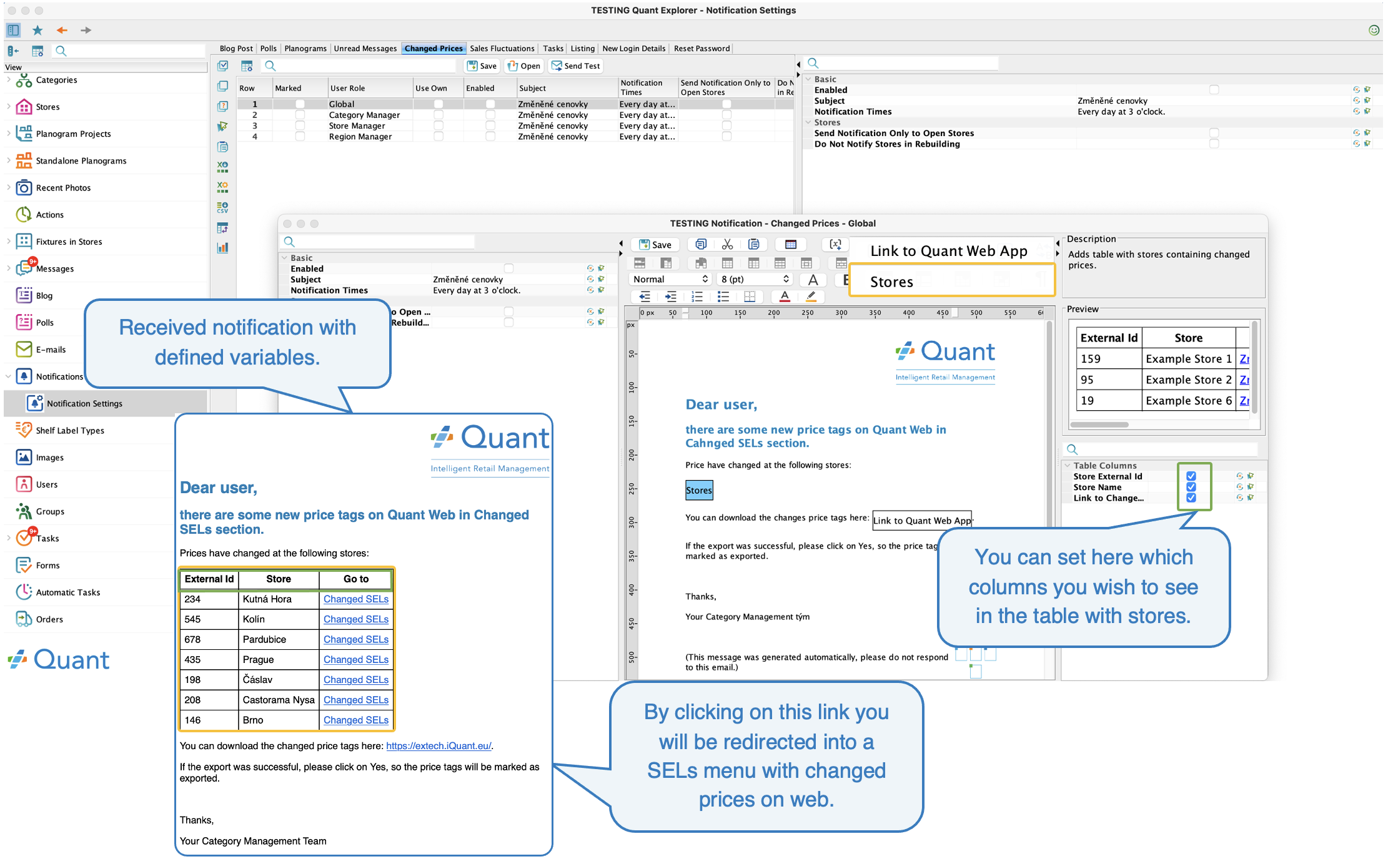Switch to the Blog Post tab
The image size is (1388, 864).
click(236, 49)
